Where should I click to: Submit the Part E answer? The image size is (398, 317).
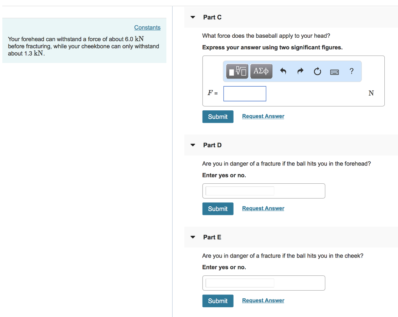tap(218, 301)
